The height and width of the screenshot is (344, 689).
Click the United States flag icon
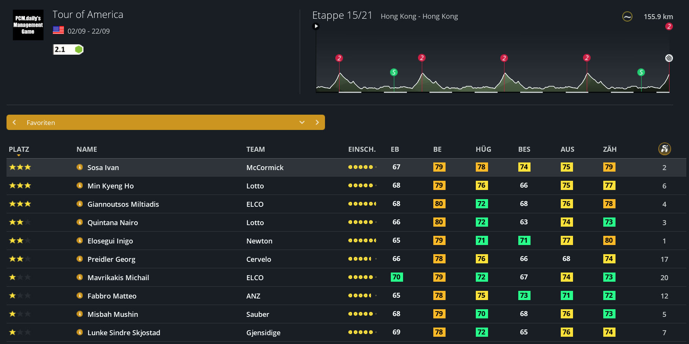click(x=58, y=31)
